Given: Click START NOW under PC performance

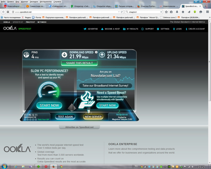Looking at the screenshot, I should point(49,105).
